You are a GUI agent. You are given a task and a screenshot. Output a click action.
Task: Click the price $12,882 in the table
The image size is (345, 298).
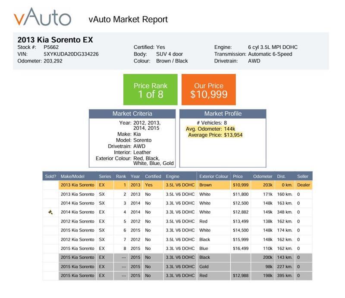241,212
